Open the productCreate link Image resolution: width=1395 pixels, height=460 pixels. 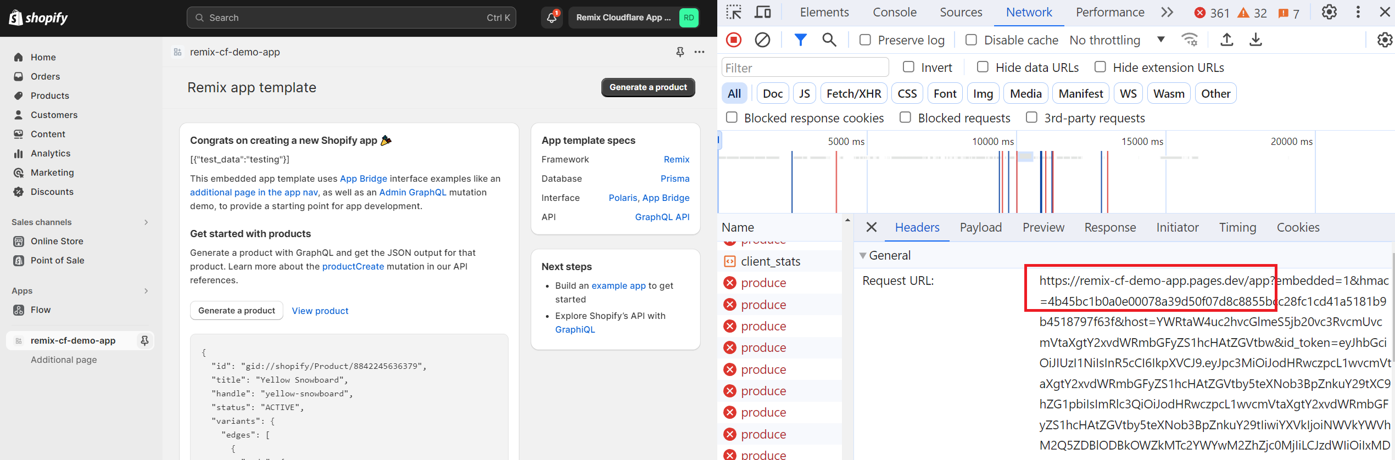(x=353, y=266)
